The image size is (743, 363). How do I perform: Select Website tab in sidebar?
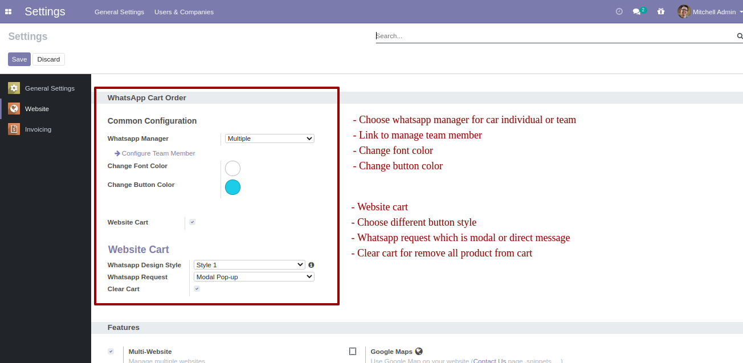point(46,109)
